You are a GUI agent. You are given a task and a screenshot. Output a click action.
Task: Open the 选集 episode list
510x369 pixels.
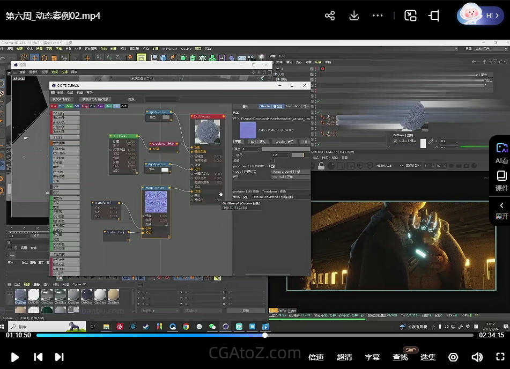pos(428,357)
